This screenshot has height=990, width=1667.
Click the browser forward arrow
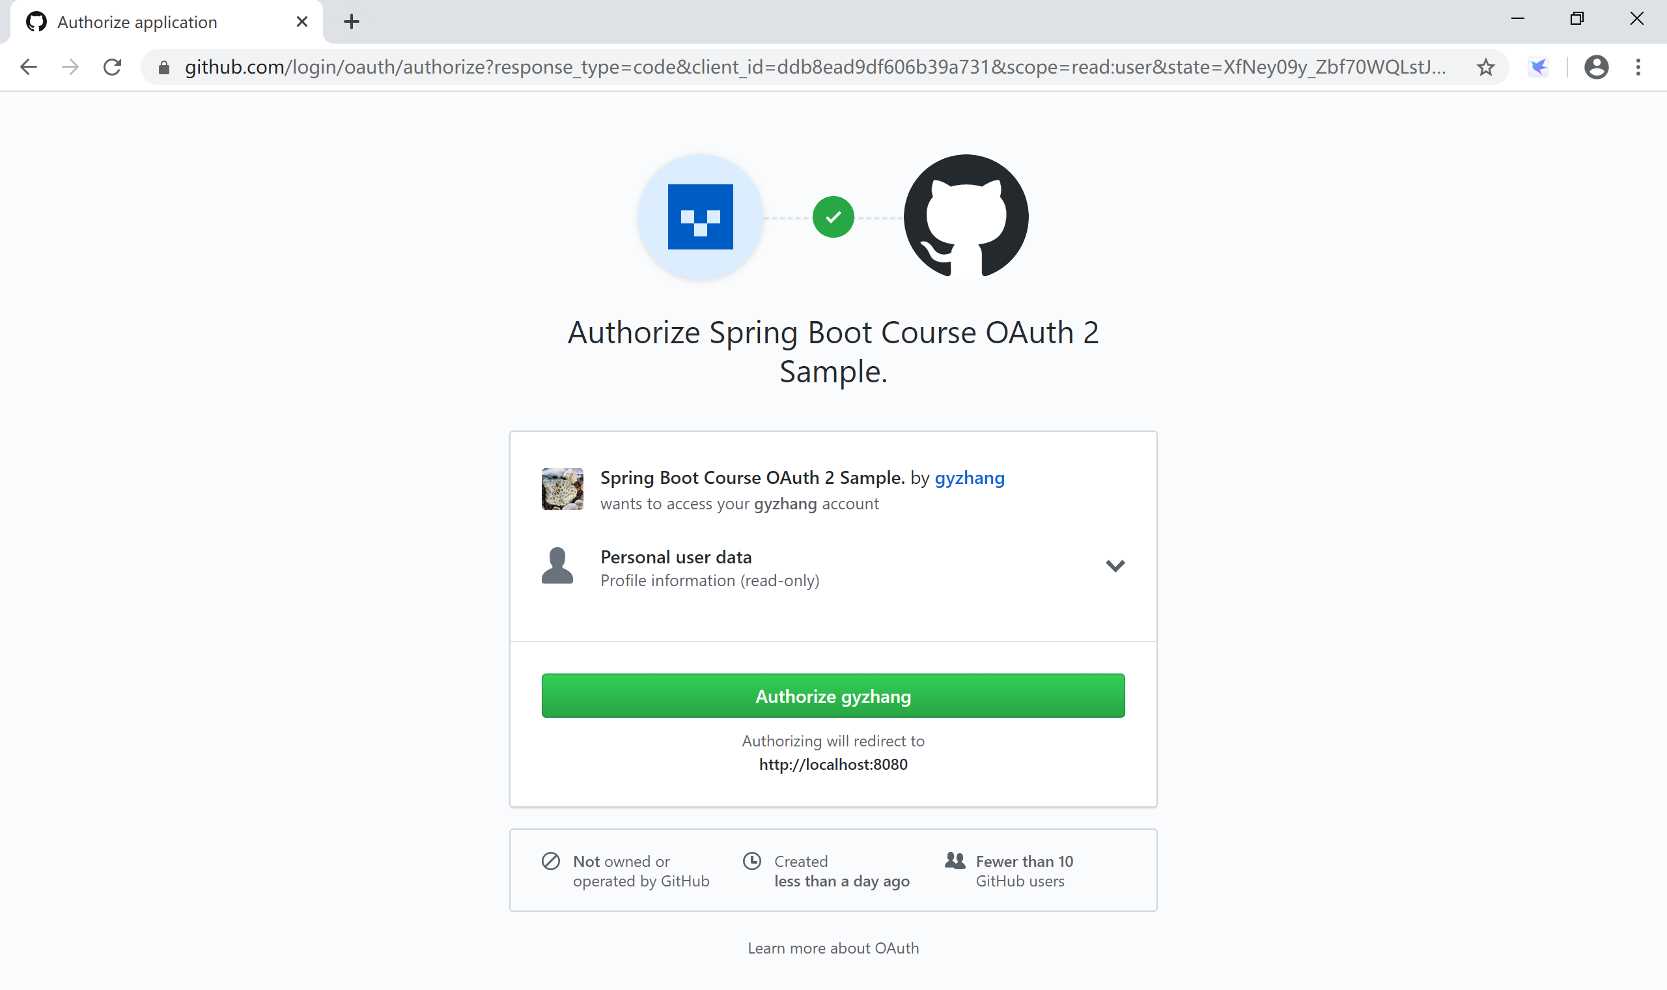pos(70,66)
